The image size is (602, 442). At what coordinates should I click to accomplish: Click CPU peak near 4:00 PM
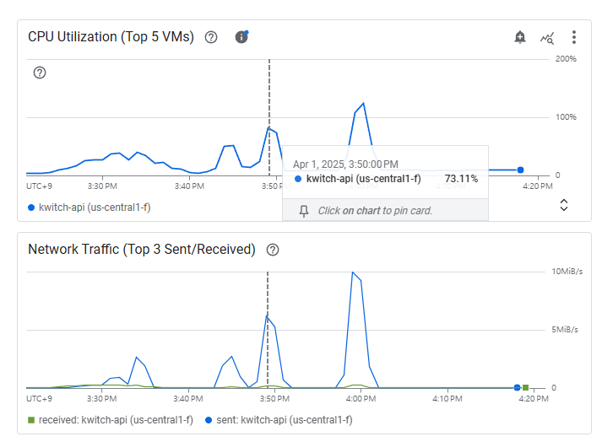click(363, 103)
